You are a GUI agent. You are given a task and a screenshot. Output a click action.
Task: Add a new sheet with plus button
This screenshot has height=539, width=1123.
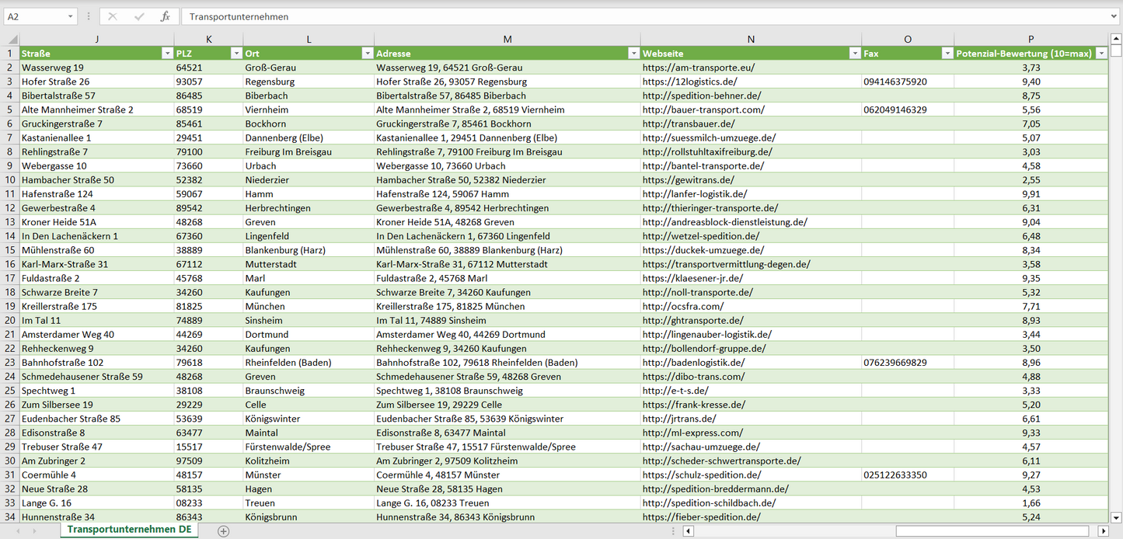coord(224,531)
